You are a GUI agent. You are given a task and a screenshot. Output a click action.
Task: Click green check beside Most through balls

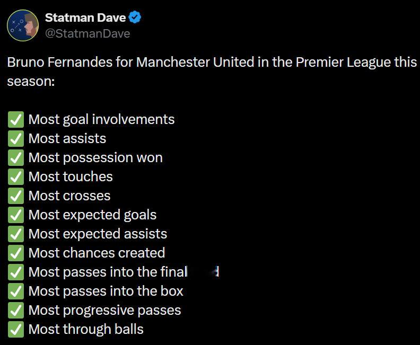point(16,330)
